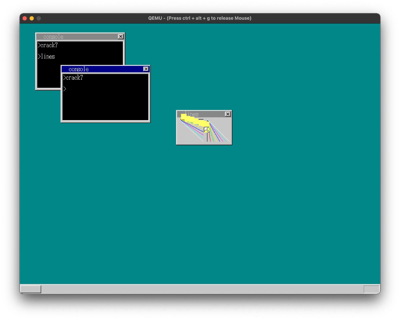Close the inactive gray console window
The height and width of the screenshot is (320, 400).
121,37
